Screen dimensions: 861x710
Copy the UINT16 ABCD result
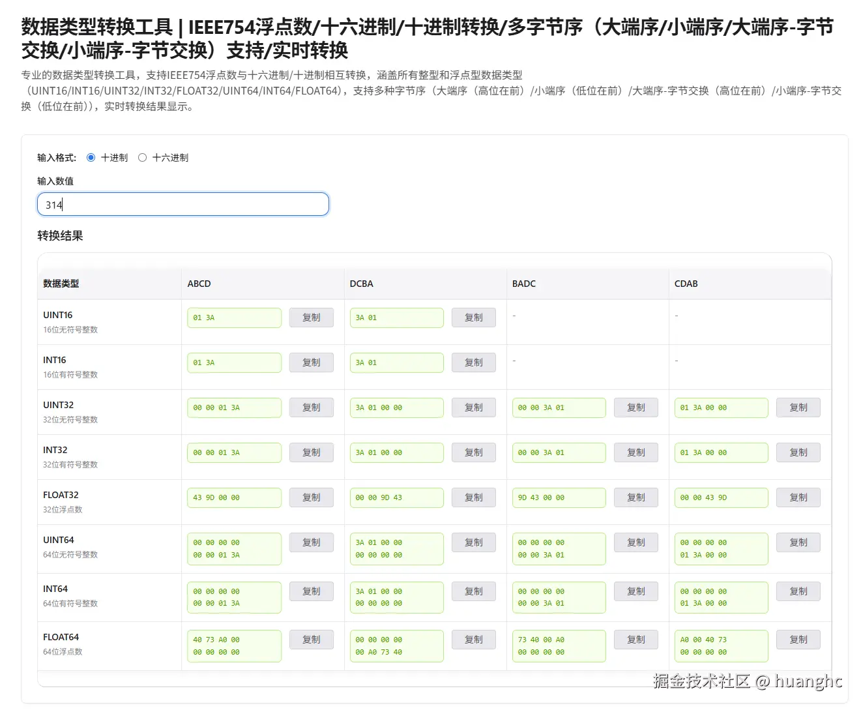(x=311, y=318)
